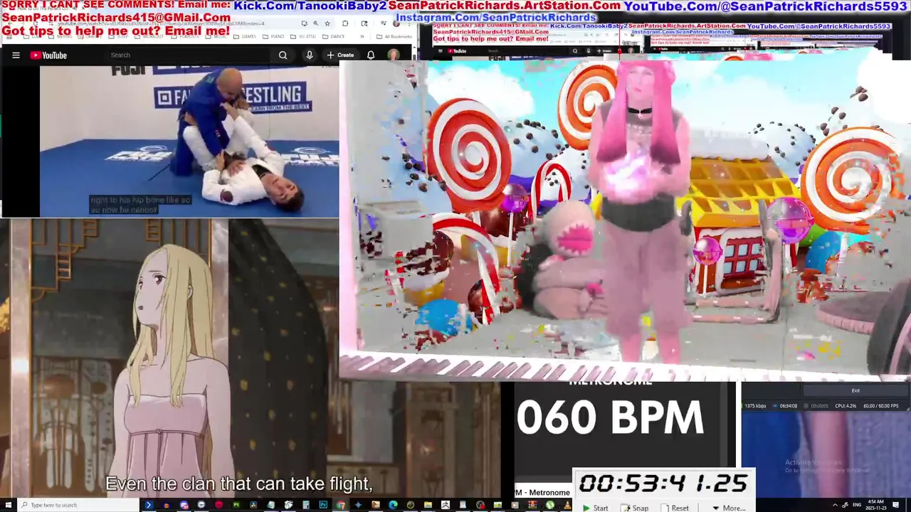Click the OBS Exit button

click(855, 390)
